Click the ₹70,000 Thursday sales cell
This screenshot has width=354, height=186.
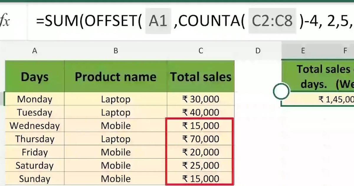[x=201, y=139]
